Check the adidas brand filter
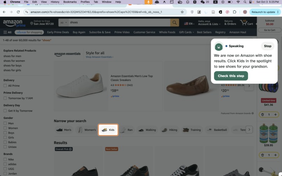Viewport: 282px width, 176px height. [x=5, y=164]
